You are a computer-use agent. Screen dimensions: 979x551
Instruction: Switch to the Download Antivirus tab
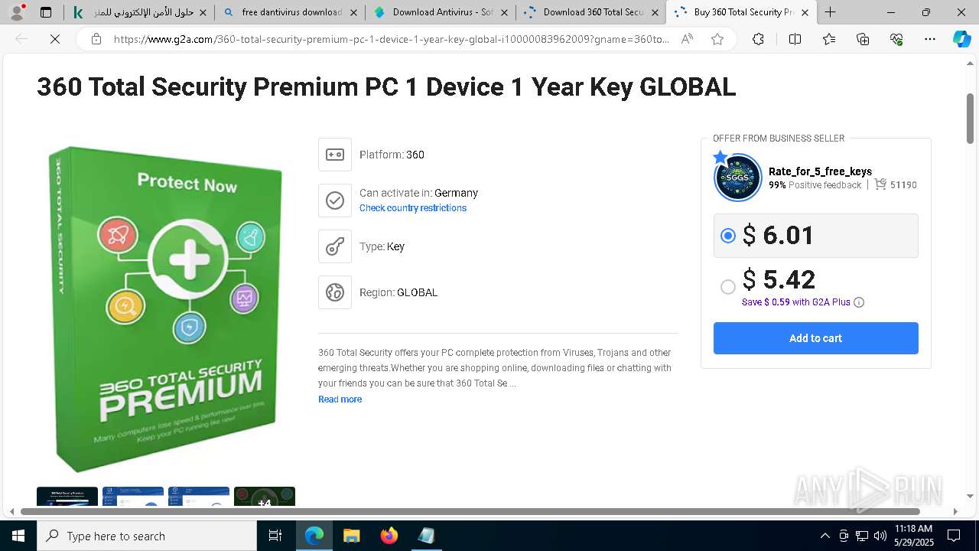pos(441,12)
